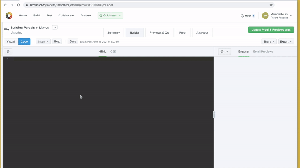Switch to the CSS tab
300x168 pixels.
(113, 52)
